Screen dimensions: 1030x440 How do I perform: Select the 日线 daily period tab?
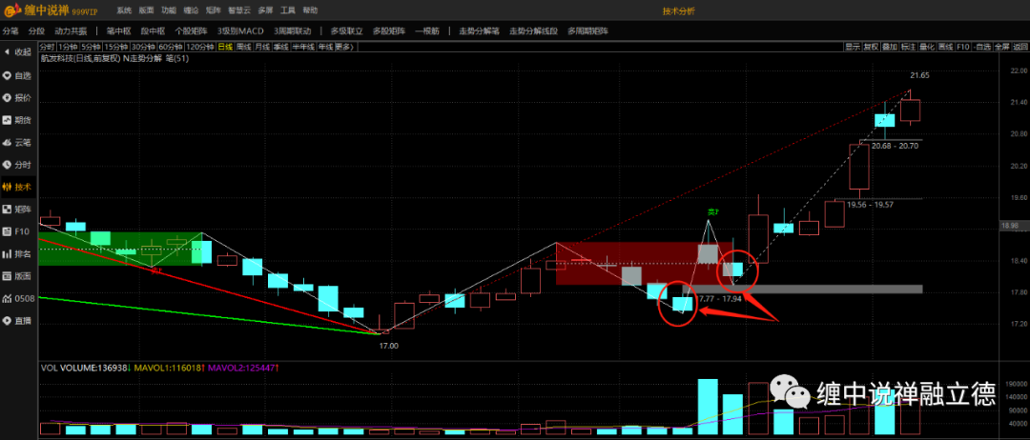click(x=225, y=47)
